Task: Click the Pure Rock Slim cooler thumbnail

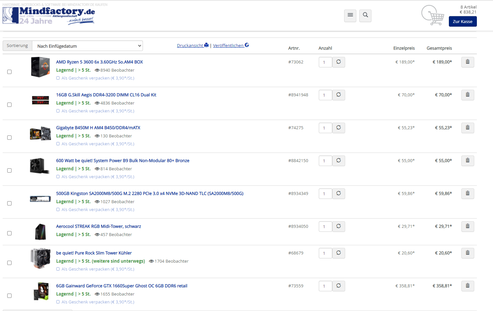Action: point(41,258)
